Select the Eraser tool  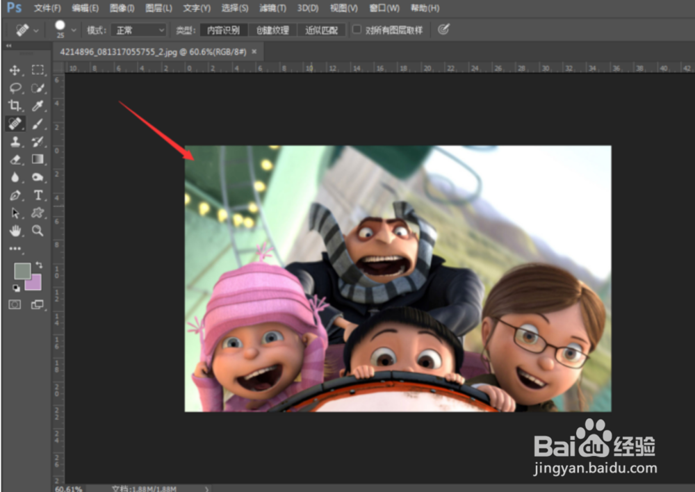(15, 159)
